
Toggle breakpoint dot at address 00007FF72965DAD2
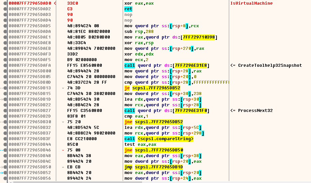[5, 9]
